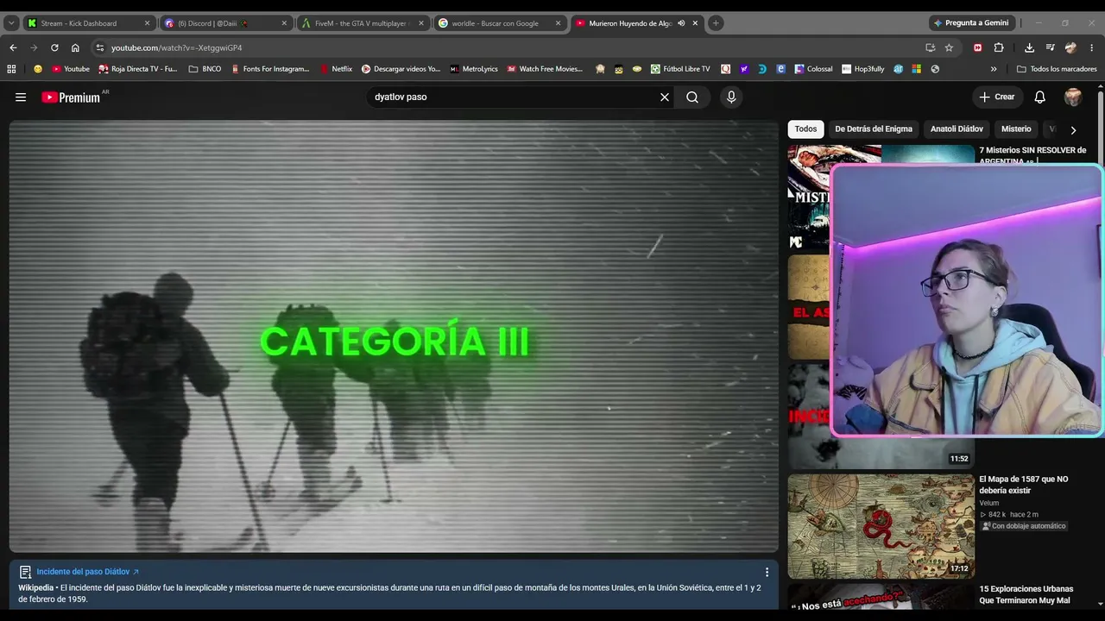This screenshot has width=1105, height=621.
Task: Open Pregunta a Gemini
Action: point(970,23)
